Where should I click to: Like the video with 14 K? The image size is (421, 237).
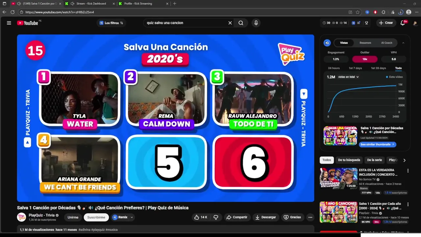tap(201, 217)
